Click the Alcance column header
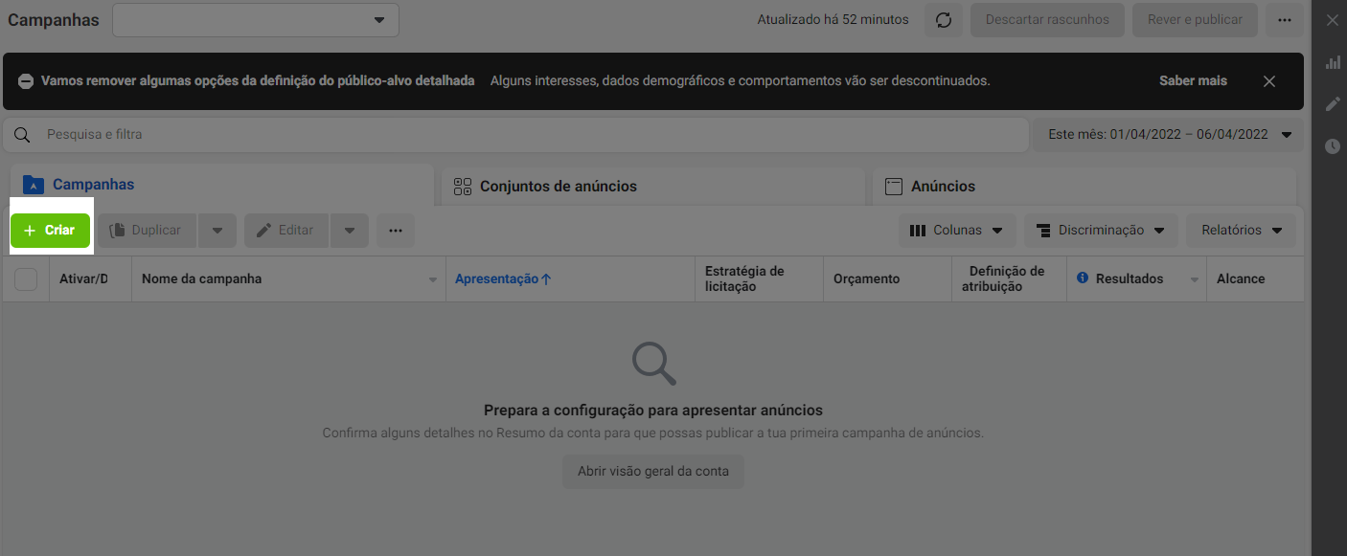Screen dimensions: 1347x556 click(x=1255, y=279)
